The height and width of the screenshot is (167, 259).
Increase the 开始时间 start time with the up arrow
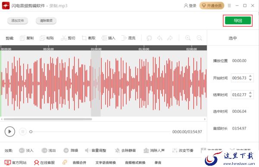click(250, 76)
